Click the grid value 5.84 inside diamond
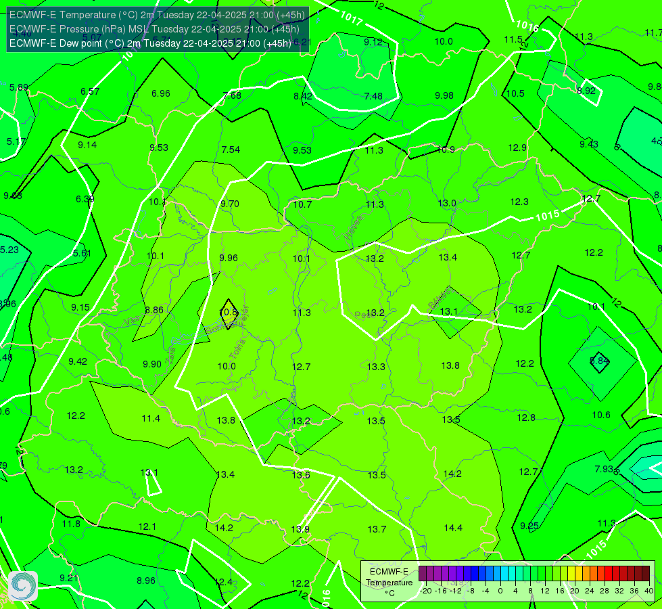Screen dimensions: 662x609 [x=599, y=361]
